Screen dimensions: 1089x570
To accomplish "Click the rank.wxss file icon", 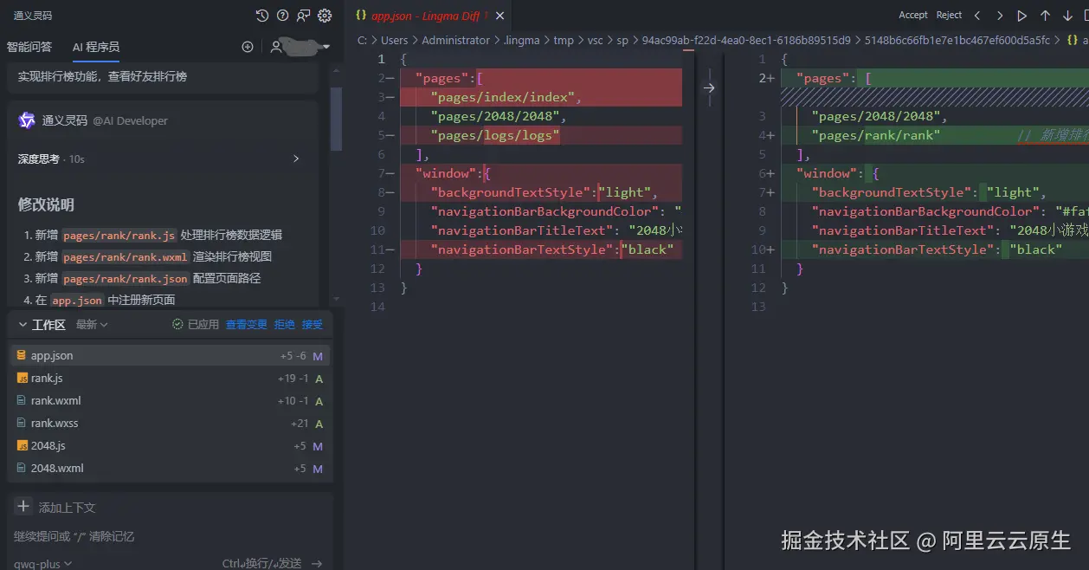I will coord(23,423).
